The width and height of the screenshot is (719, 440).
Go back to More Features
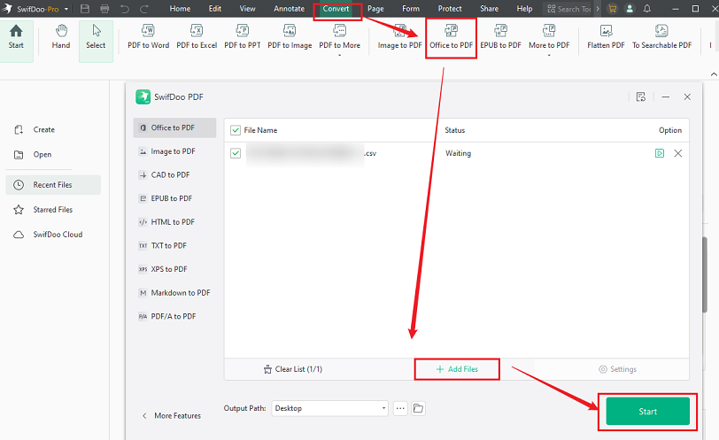(172, 416)
